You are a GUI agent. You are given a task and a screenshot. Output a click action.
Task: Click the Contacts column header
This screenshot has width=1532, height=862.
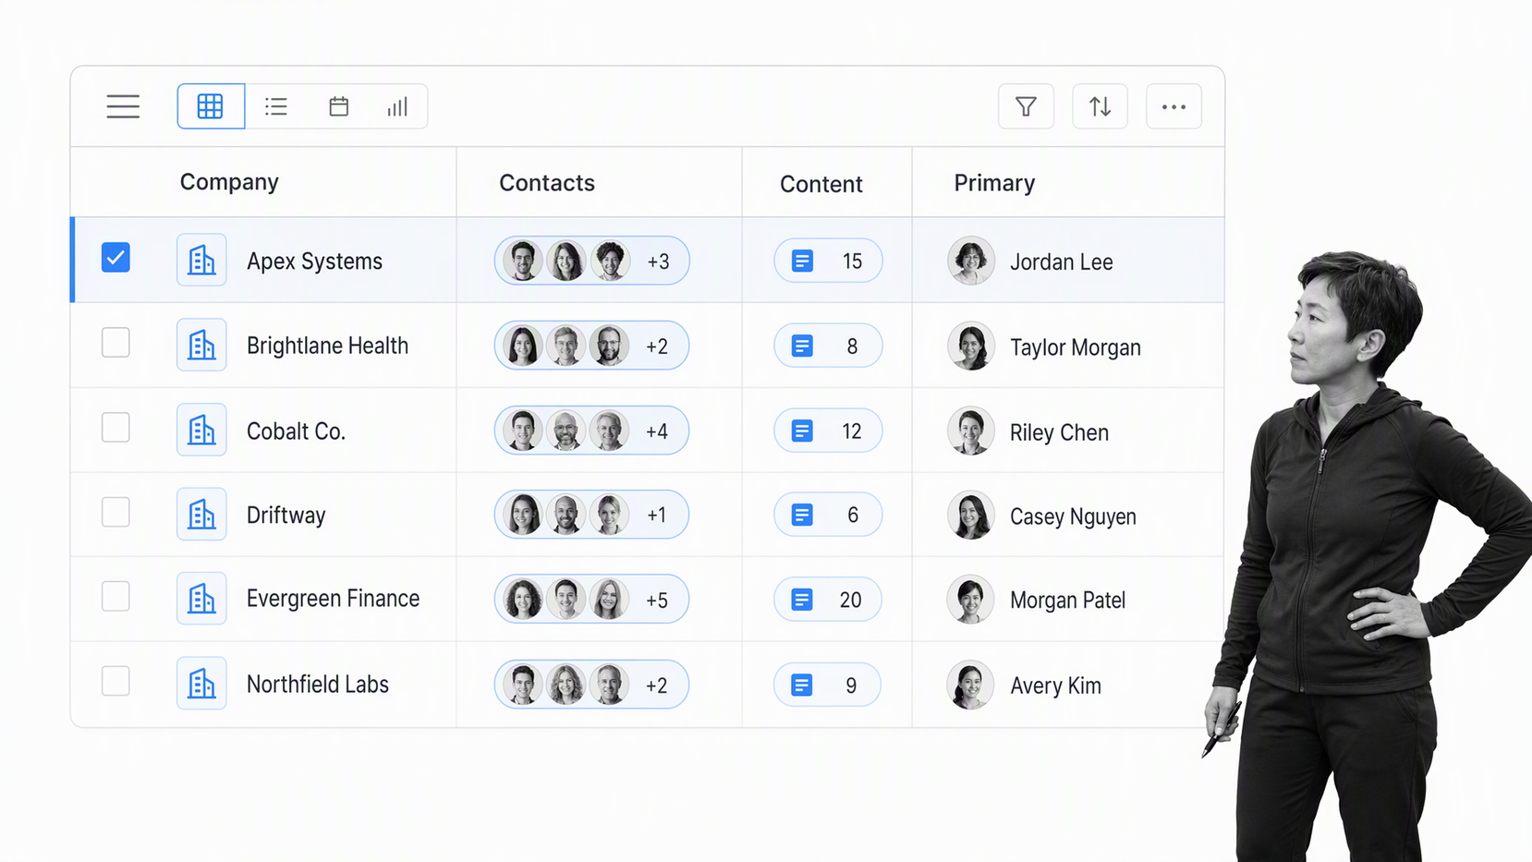[547, 183]
